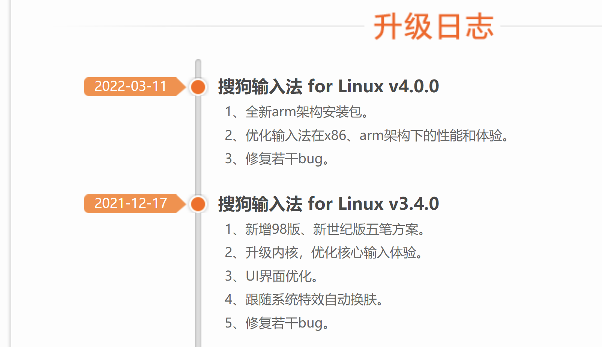
Task: Click the horizontal divider right of 升级日志
Action: (x=551, y=26)
